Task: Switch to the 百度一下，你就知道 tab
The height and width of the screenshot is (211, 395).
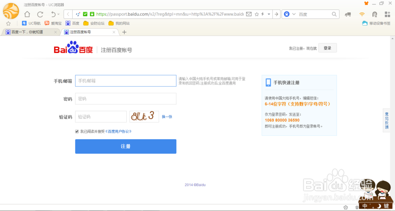Action: point(28,32)
